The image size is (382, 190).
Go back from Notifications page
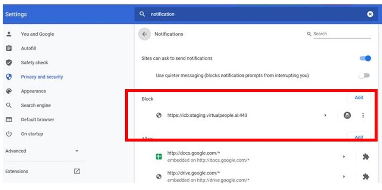(x=144, y=34)
